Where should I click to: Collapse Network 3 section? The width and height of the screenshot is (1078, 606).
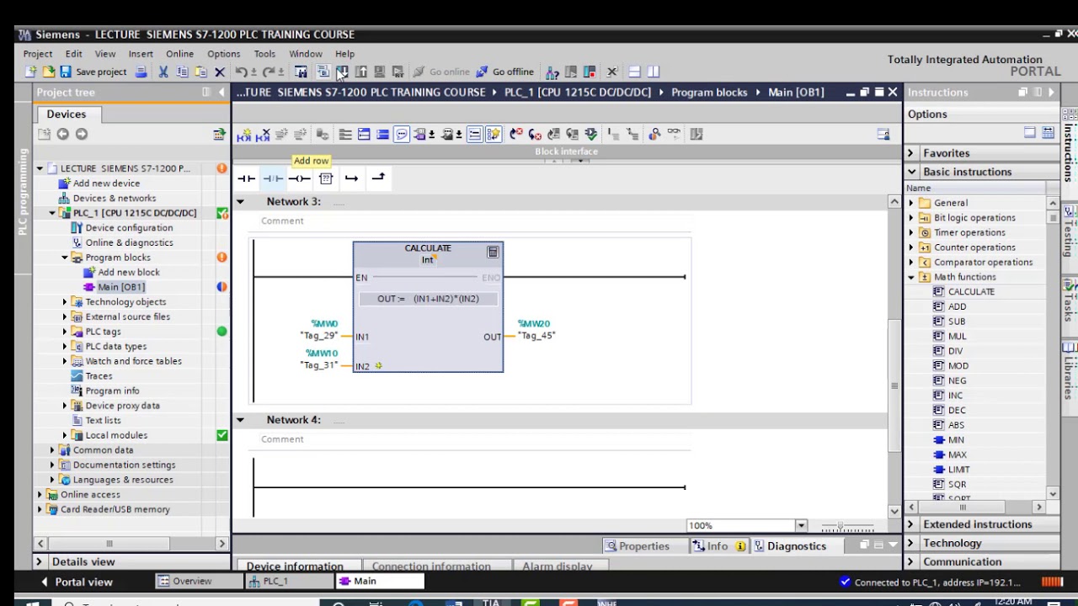[240, 202]
